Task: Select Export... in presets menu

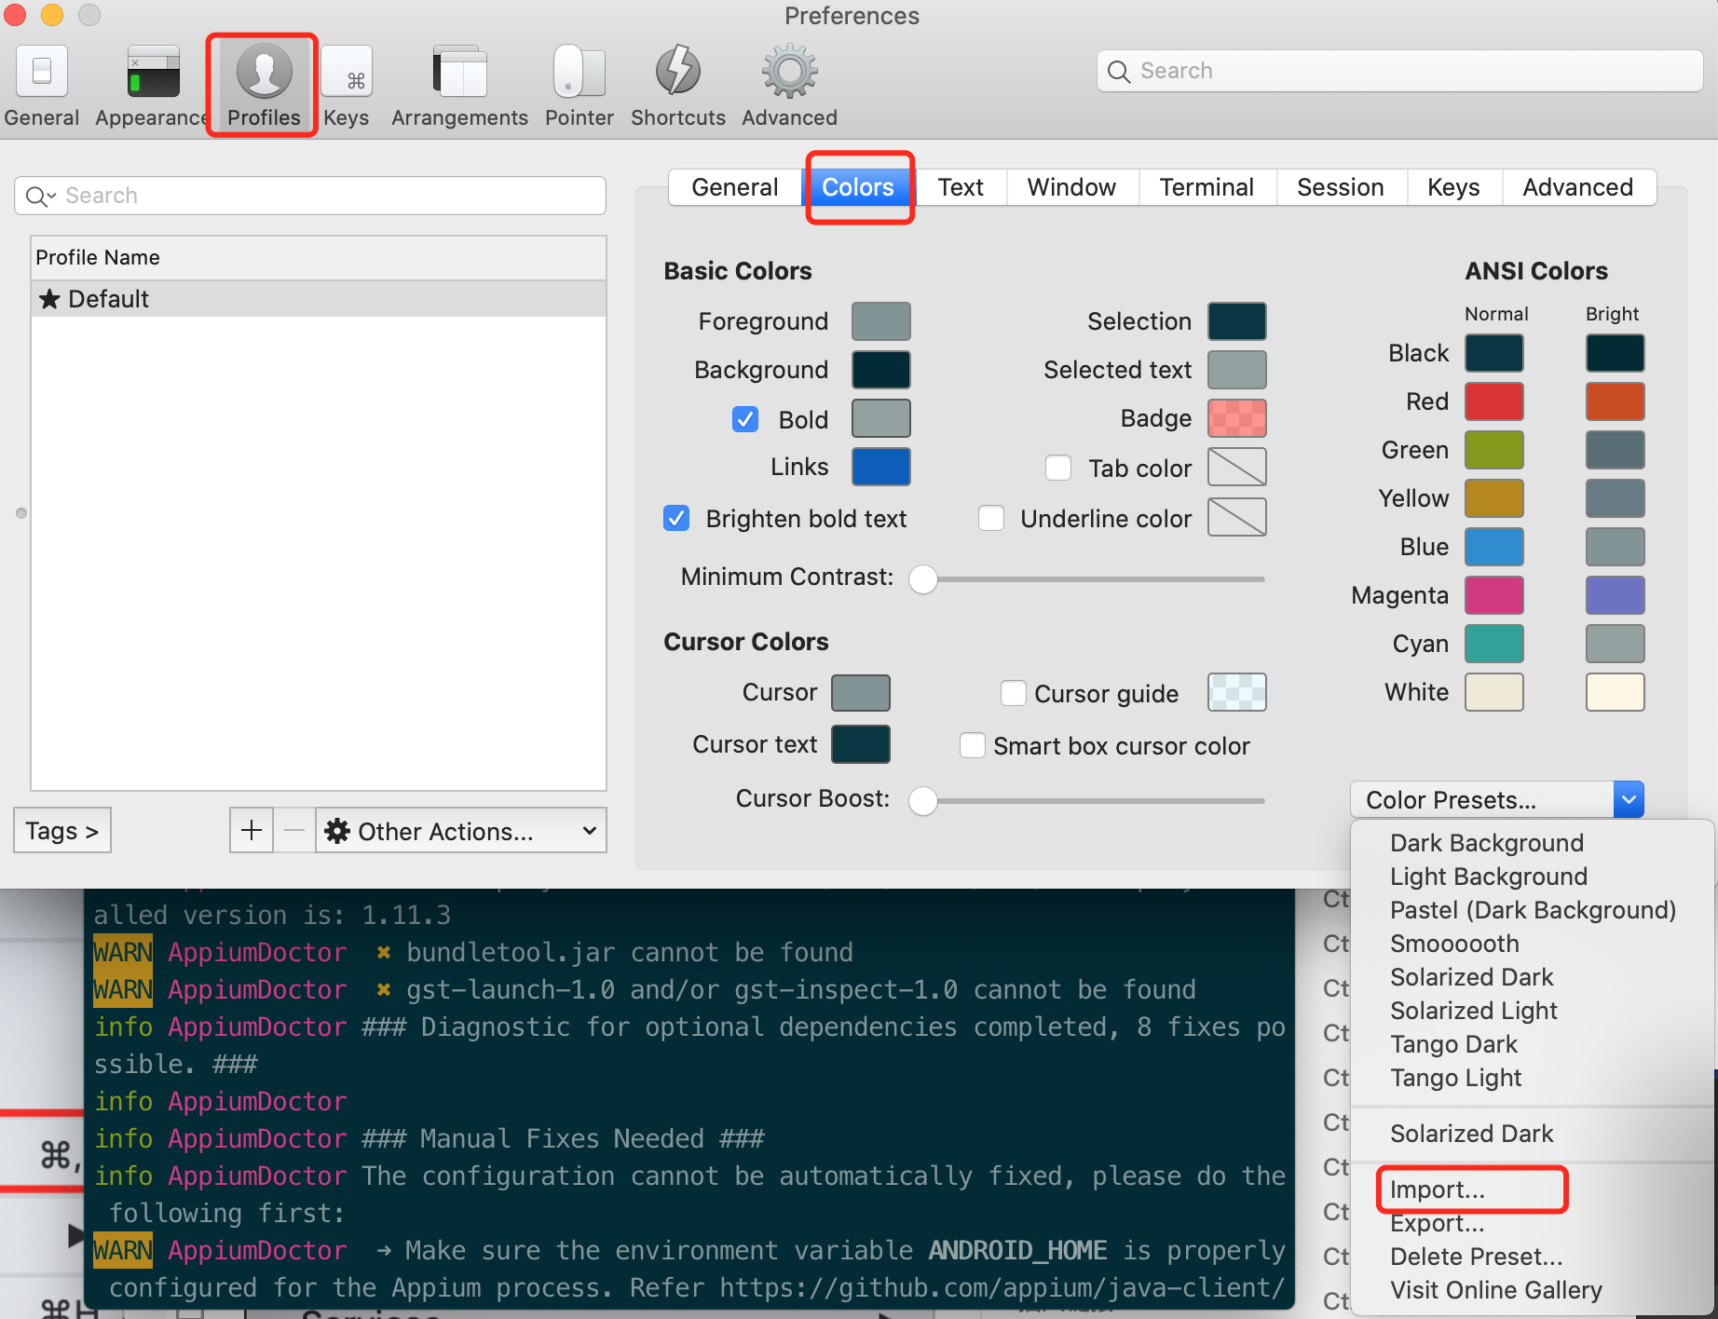Action: click(1532, 1223)
